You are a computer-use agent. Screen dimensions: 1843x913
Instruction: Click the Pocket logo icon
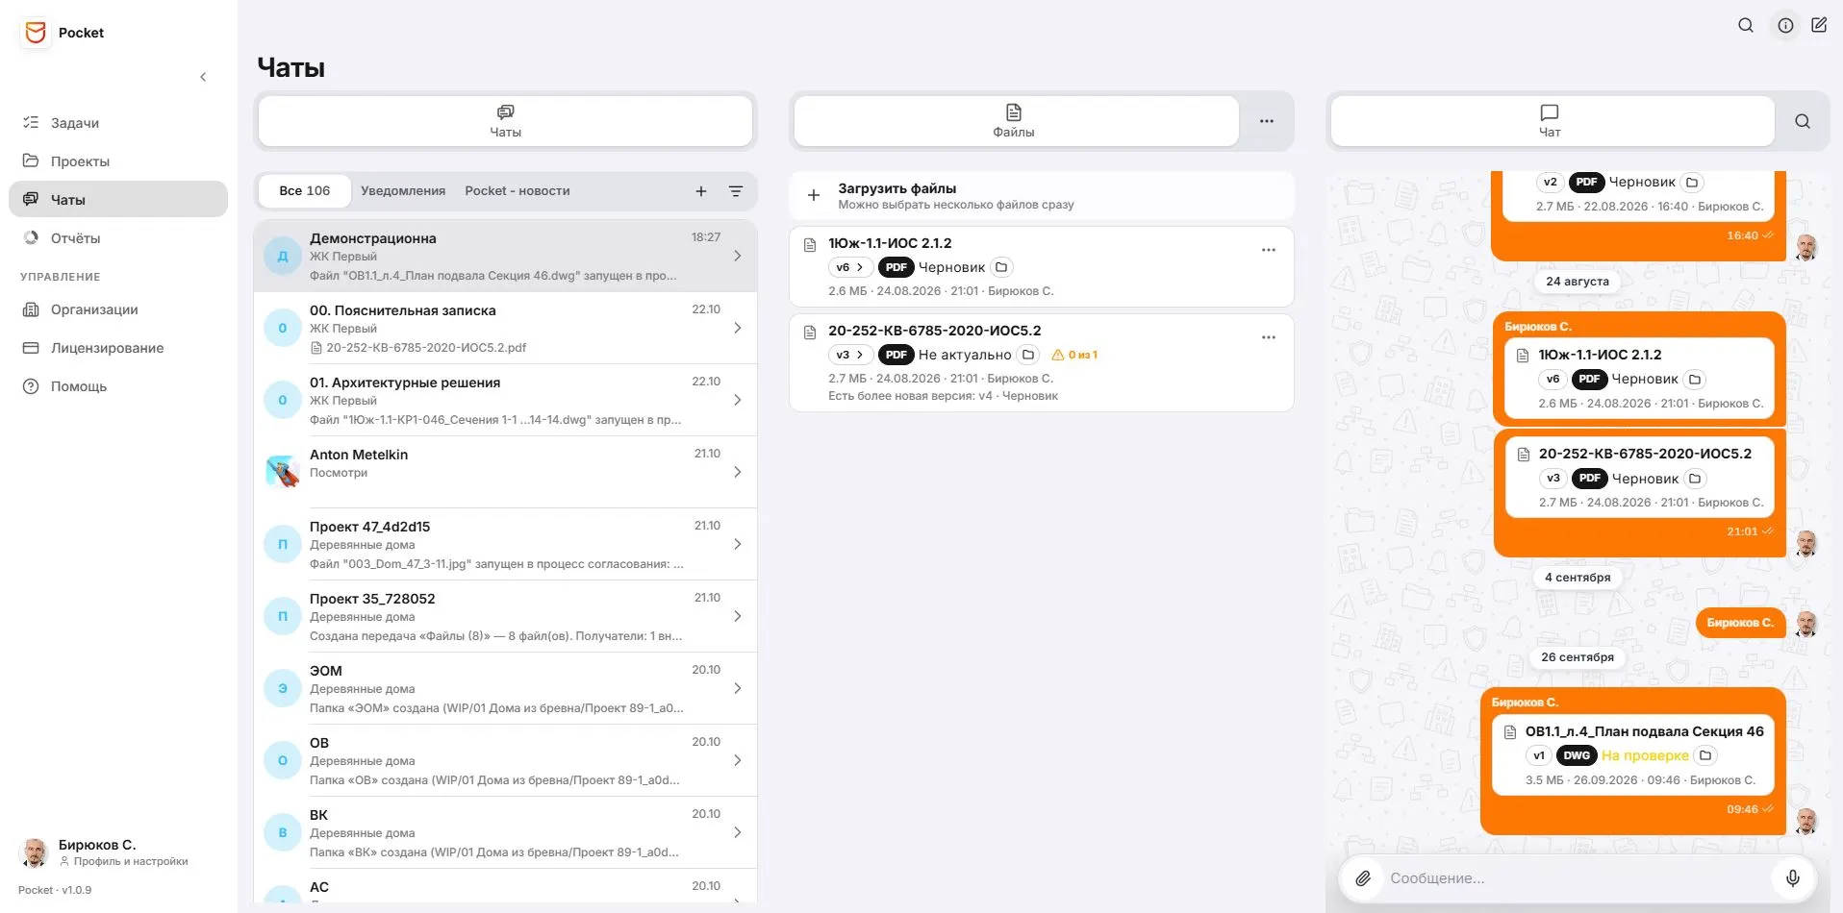tap(36, 33)
